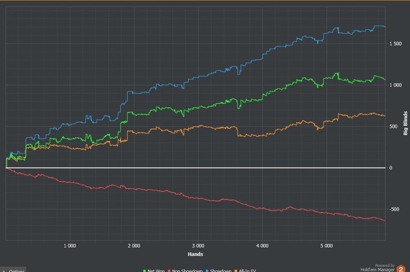Click the Hold'em Manager 2 logo icon
410x272 pixels.
coord(401,268)
